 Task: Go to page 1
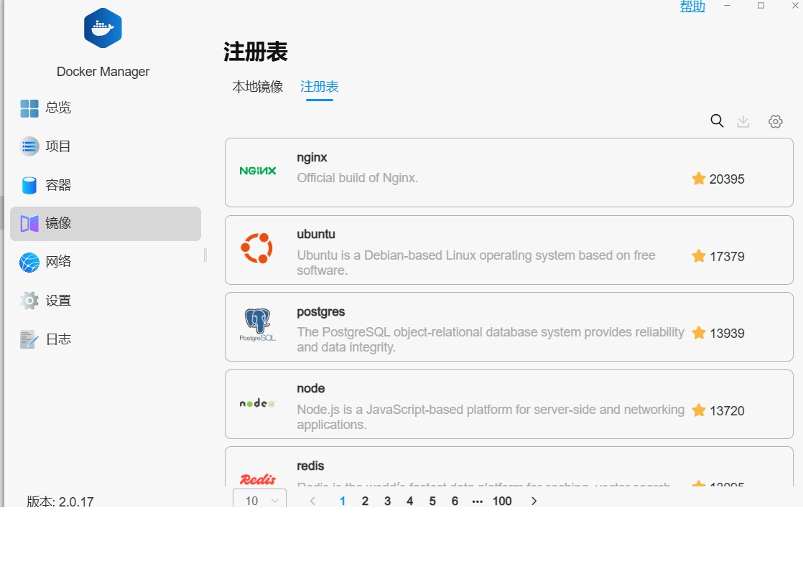coord(343,501)
